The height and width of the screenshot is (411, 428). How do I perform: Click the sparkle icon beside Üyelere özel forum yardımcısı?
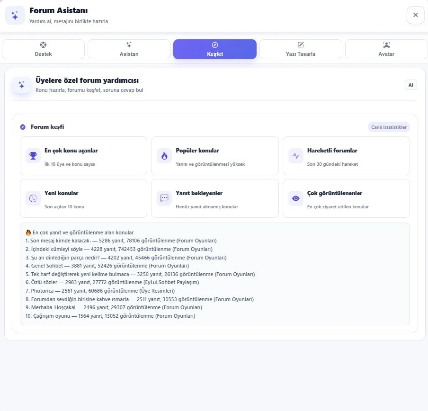click(x=21, y=85)
